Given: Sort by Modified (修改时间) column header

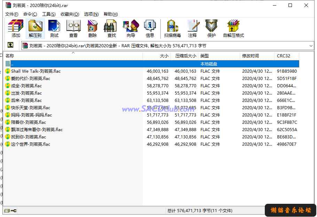Looking at the screenshot, I should (x=257, y=56).
